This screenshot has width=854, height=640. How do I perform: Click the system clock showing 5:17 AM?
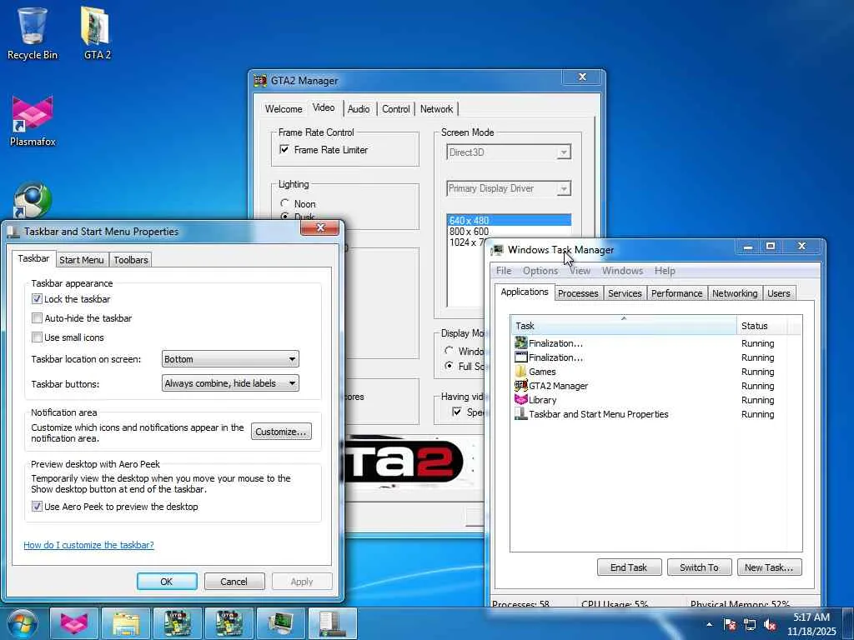click(811, 624)
